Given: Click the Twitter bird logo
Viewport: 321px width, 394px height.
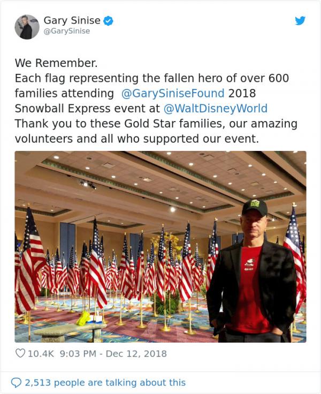Looking at the screenshot, I should point(300,20).
